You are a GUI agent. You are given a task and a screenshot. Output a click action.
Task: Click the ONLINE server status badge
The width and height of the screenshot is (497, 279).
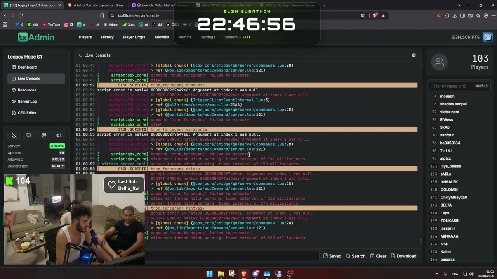57,146
